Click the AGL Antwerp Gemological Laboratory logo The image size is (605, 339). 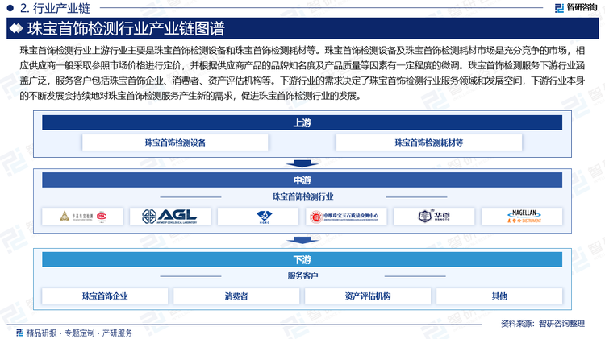(x=169, y=217)
